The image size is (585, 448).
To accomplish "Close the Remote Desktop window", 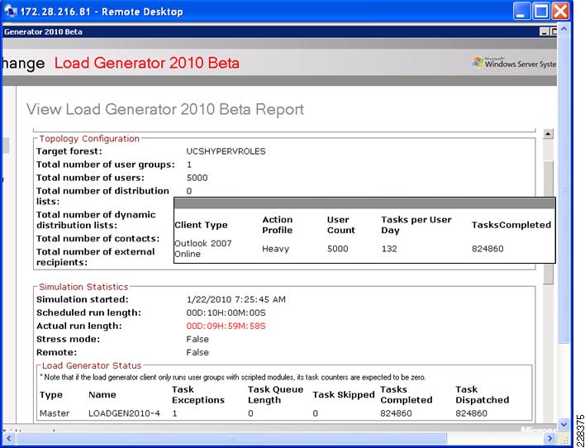I will pyautogui.click(x=560, y=12).
